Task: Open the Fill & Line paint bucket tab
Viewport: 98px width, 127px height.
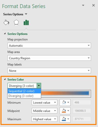Action: pos(6,22)
